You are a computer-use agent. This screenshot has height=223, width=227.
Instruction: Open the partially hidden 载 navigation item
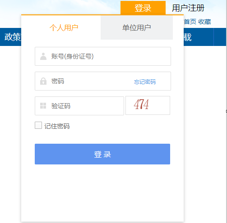(x=187, y=37)
